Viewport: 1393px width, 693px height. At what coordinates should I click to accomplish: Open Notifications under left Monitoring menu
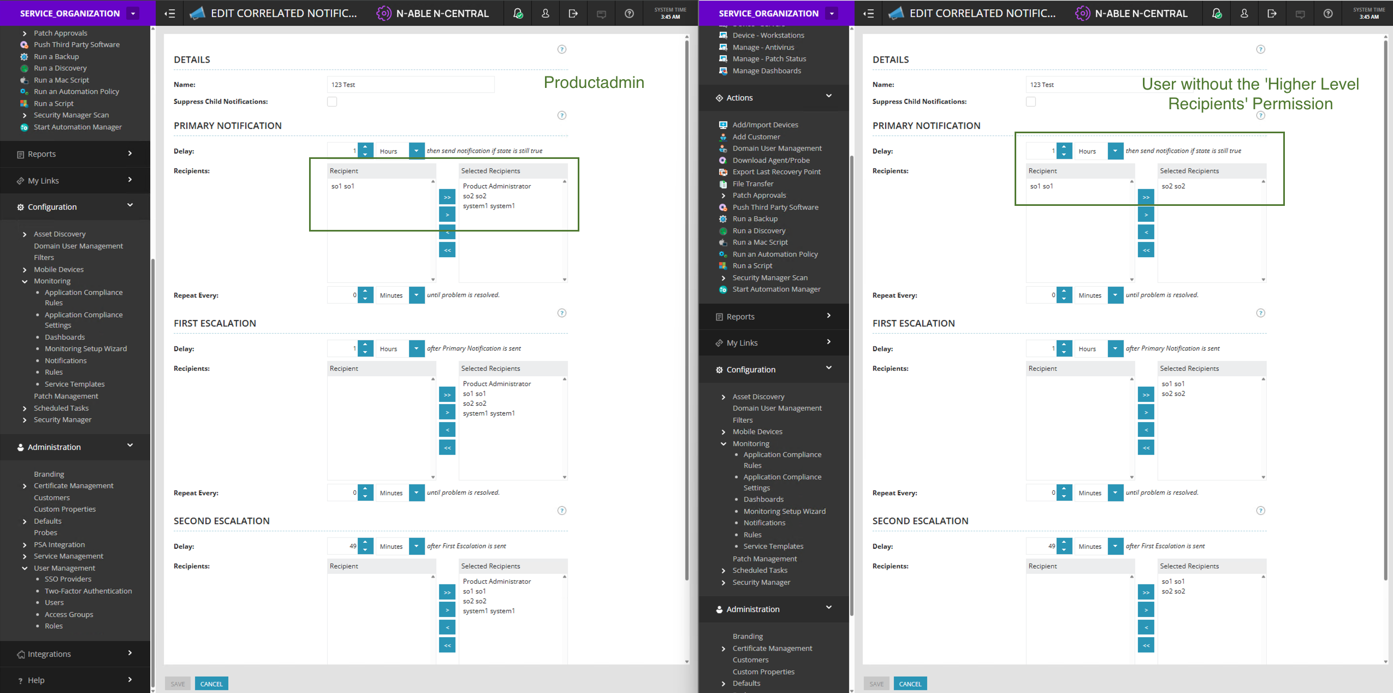click(x=66, y=360)
